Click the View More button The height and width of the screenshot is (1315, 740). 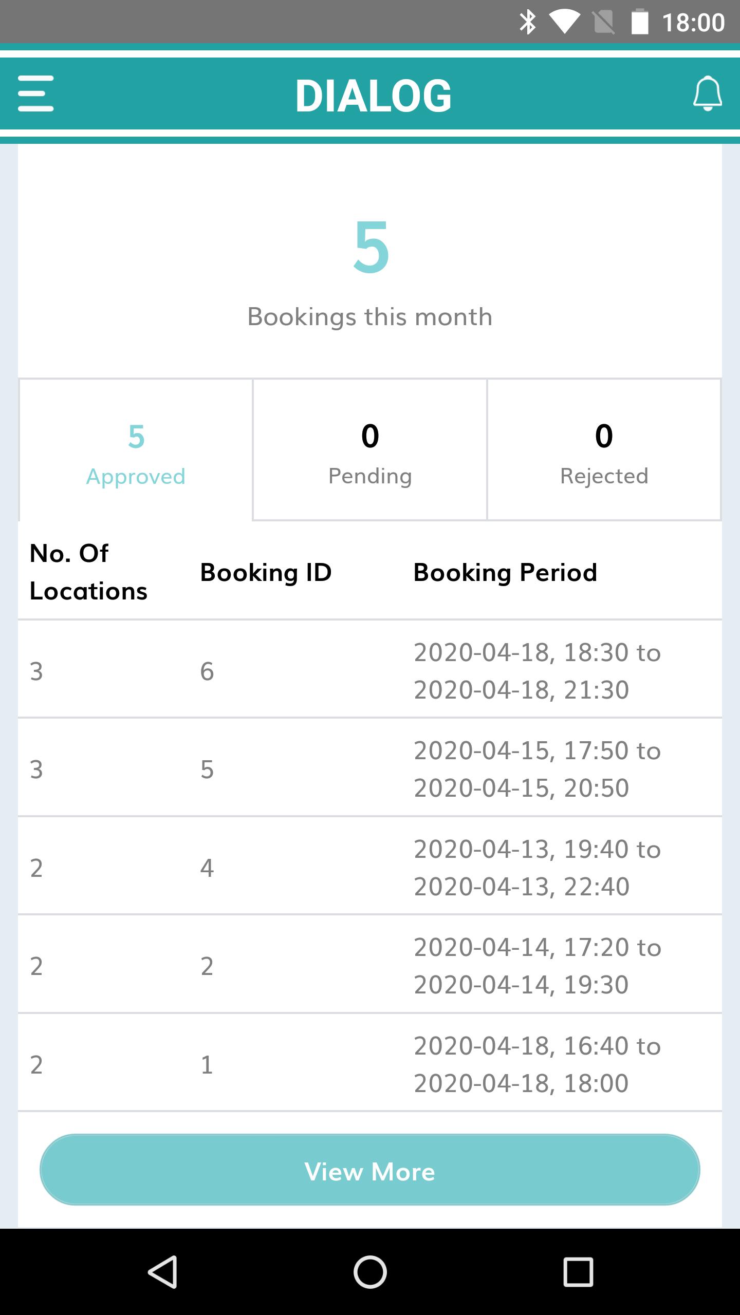[370, 1170]
